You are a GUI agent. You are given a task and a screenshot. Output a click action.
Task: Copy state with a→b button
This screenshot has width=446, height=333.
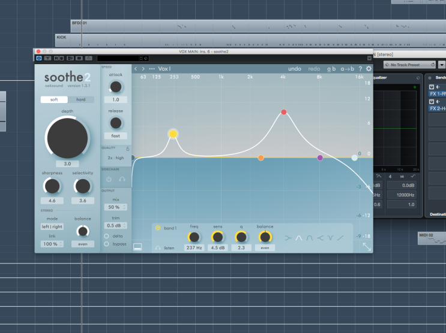[x=347, y=69]
